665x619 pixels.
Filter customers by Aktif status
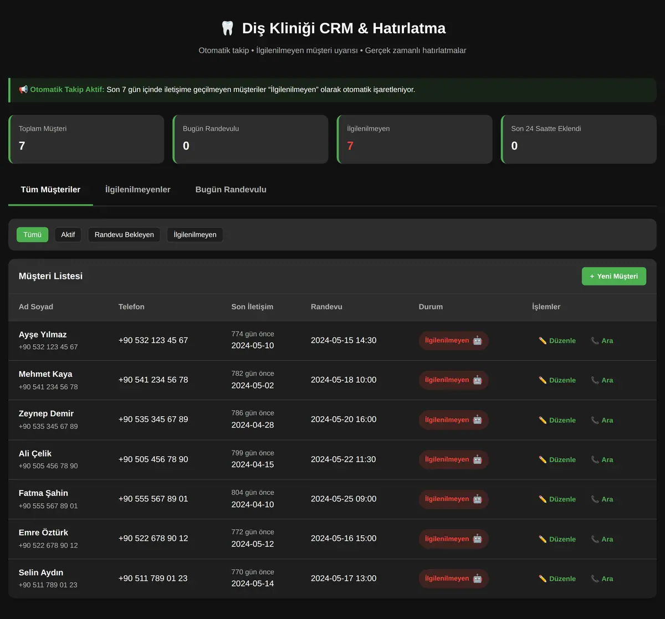(x=68, y=234)
